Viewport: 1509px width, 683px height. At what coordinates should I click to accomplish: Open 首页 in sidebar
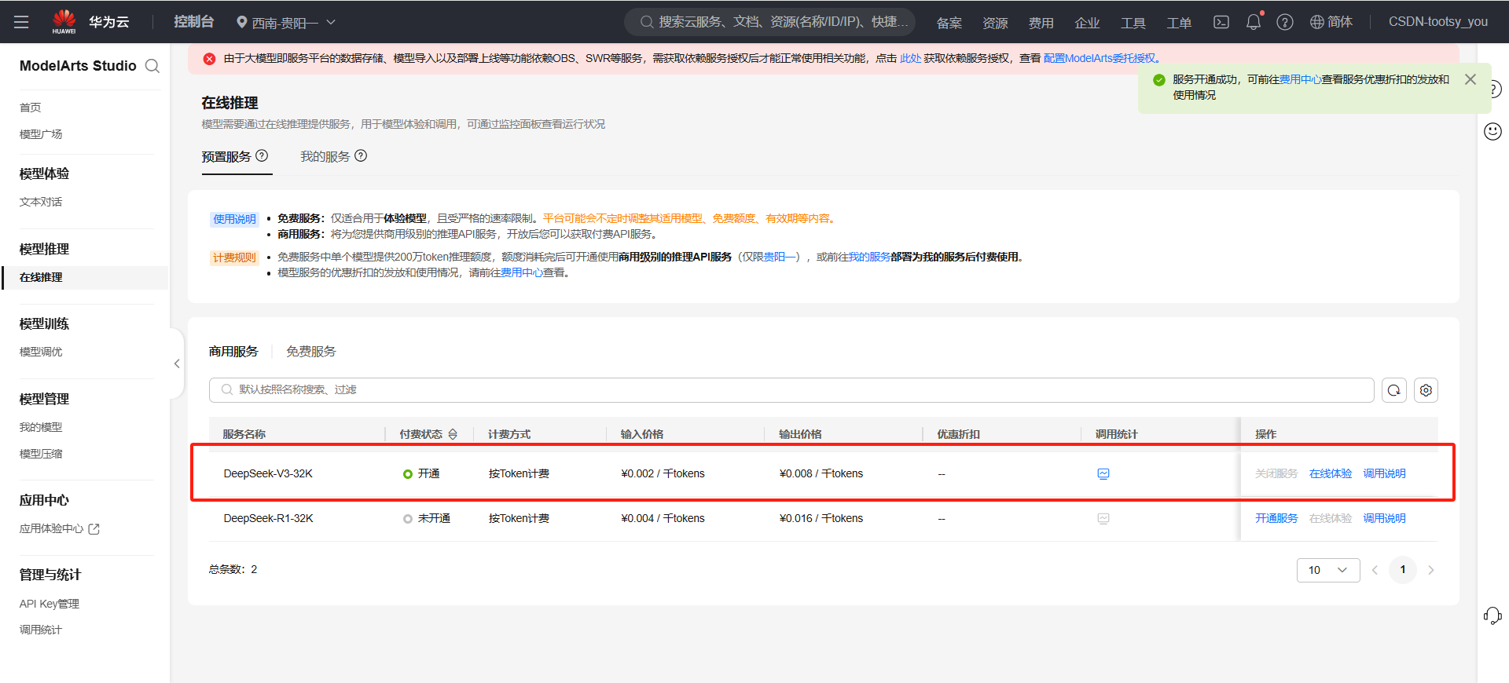point(31,108)
